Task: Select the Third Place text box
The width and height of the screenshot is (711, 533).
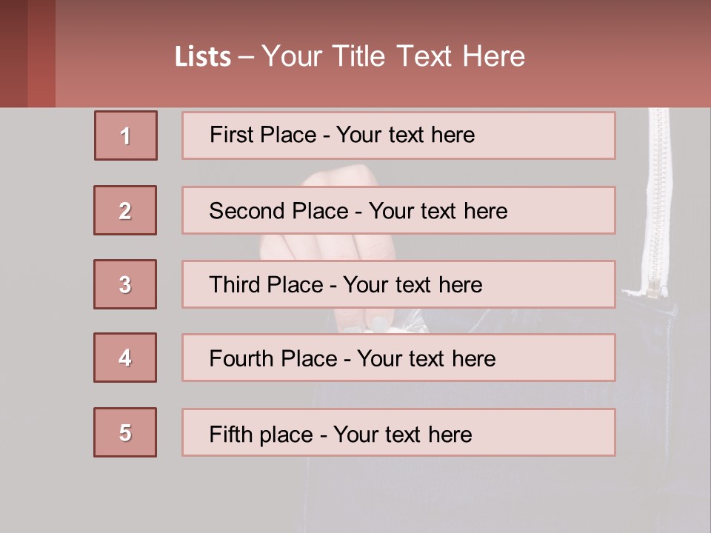Action: (398, 284)
